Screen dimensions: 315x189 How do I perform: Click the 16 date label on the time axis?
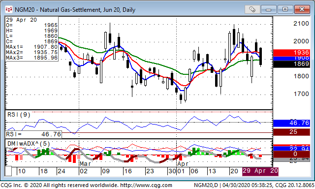[x=128, y=171]
